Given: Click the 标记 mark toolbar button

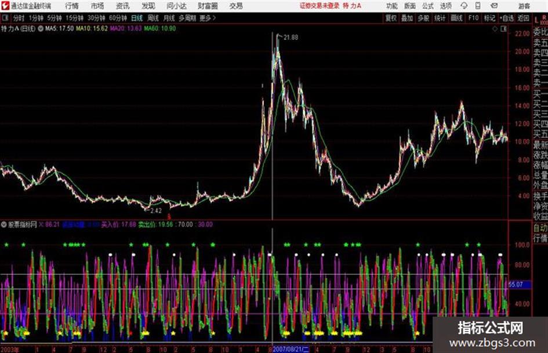Looking at the screenshot, I should click(x=489, y=18).
